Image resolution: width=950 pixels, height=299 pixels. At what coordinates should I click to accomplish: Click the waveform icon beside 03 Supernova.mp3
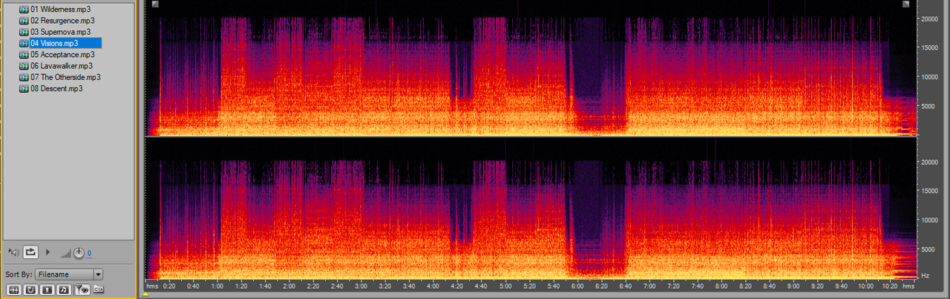point(24,32)
